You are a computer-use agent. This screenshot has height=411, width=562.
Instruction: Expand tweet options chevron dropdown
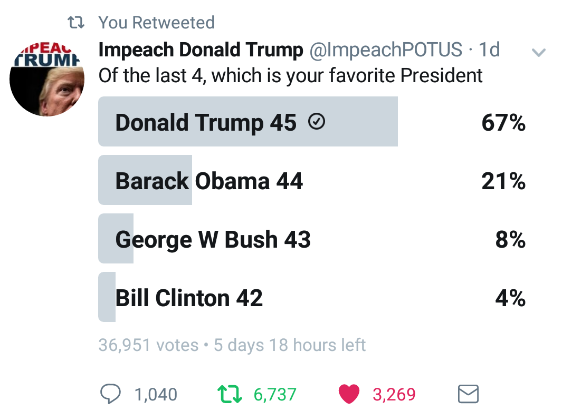[538, 53]
